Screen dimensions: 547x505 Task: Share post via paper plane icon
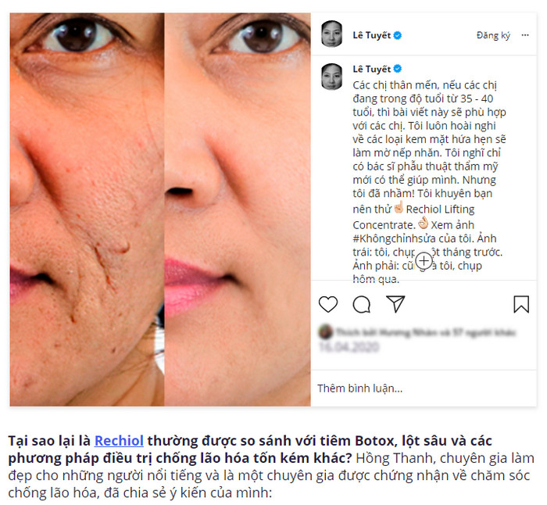point(395,303)
